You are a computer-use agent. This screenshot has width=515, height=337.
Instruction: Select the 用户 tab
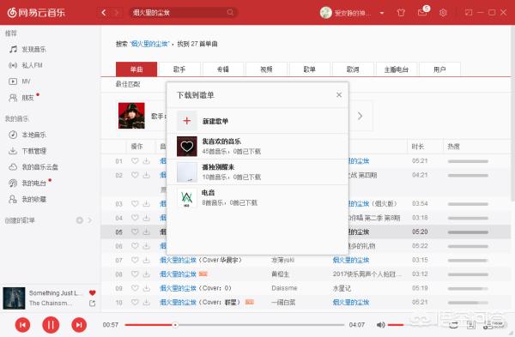(439, 69)
